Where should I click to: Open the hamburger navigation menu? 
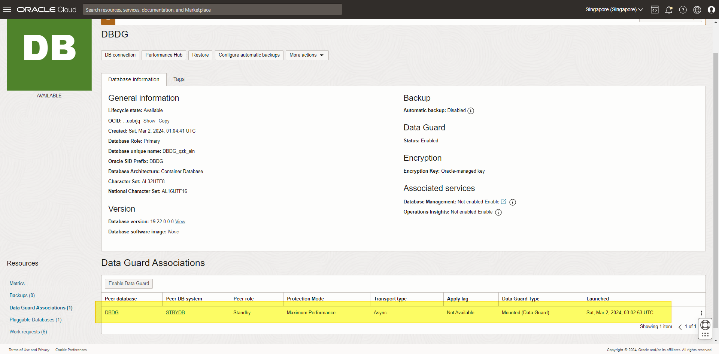click(x=7, y=9)
